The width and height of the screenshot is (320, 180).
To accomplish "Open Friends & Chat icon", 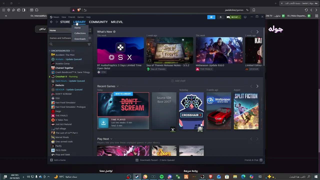I will point(261,160).
